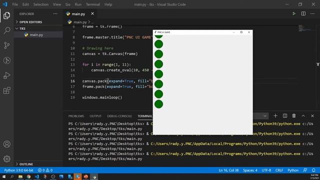
Task: Open editor More Actions ellipsis
Action: coord(312,13)
